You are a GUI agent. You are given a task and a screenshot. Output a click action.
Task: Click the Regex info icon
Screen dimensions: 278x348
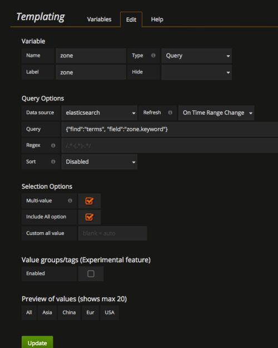(x=53, y=145)
